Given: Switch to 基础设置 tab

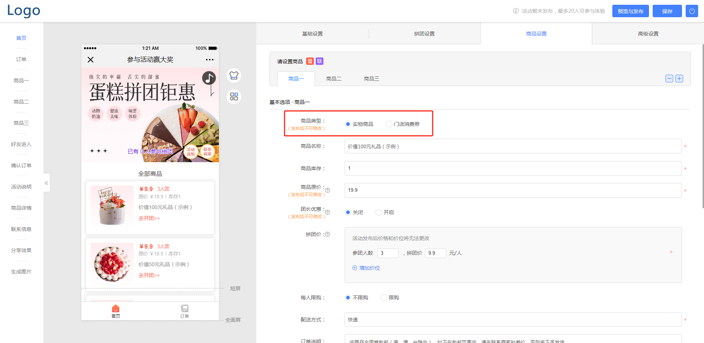Looking at the screenshot, I should pos(312,34).
